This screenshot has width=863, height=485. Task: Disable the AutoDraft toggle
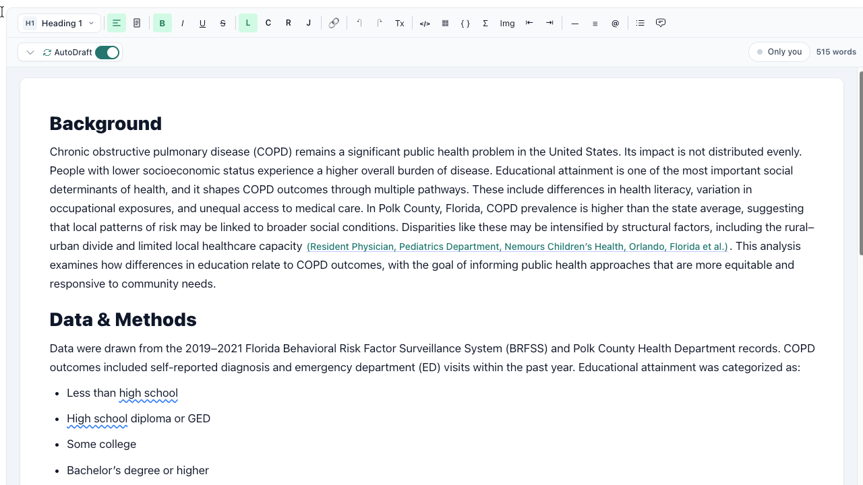click(x=107, y=52)
